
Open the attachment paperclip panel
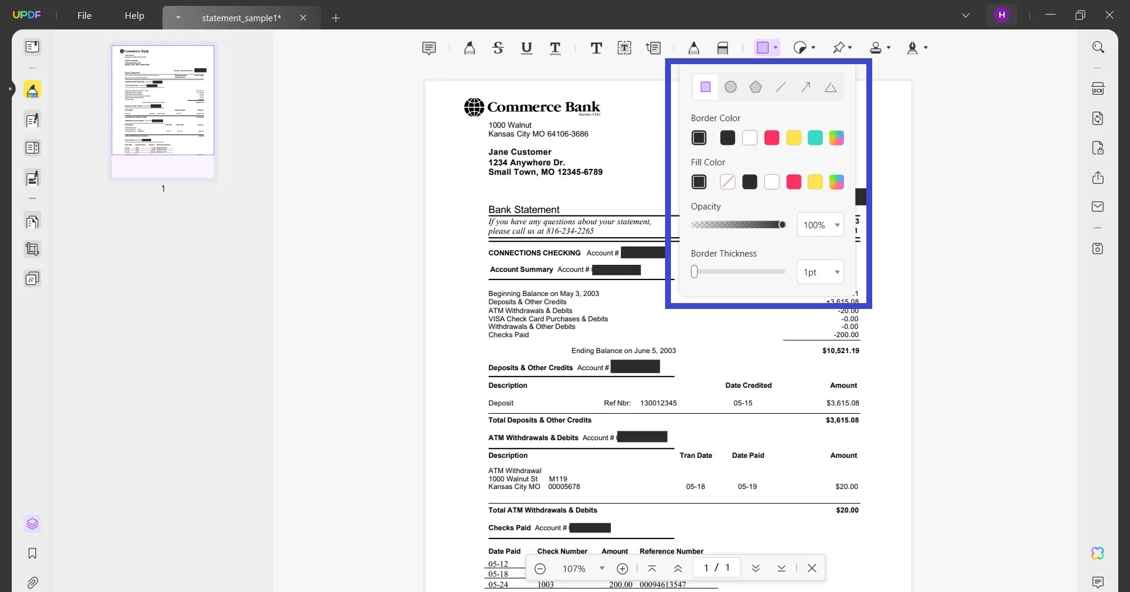tap(32, 583)
